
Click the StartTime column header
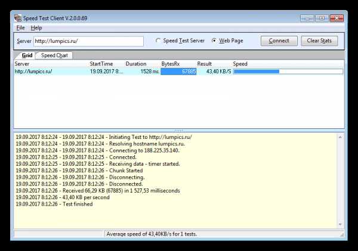[x=101, y=64]
